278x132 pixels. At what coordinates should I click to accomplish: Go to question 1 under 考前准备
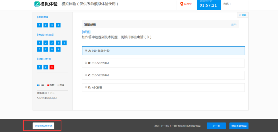(40, 25)
